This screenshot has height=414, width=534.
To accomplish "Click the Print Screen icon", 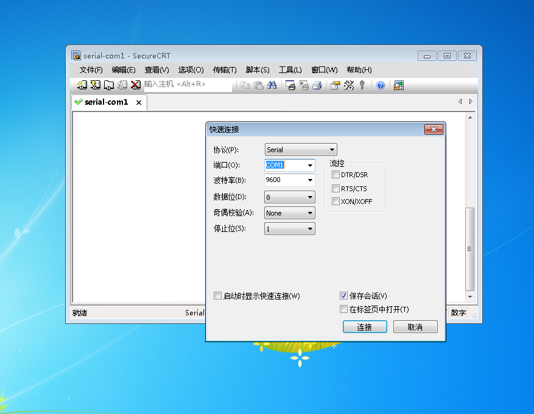I will click(290, 85).
